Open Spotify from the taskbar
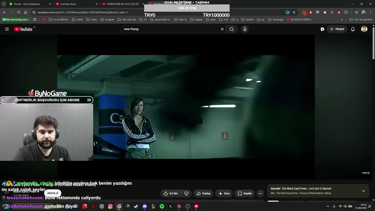 pos(162,206)
